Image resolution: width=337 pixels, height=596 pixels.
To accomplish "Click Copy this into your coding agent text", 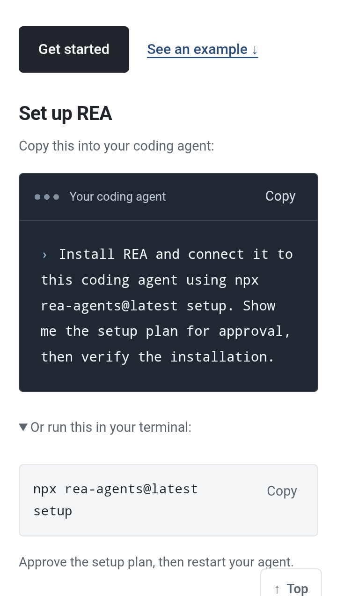I will click(117, 146).
